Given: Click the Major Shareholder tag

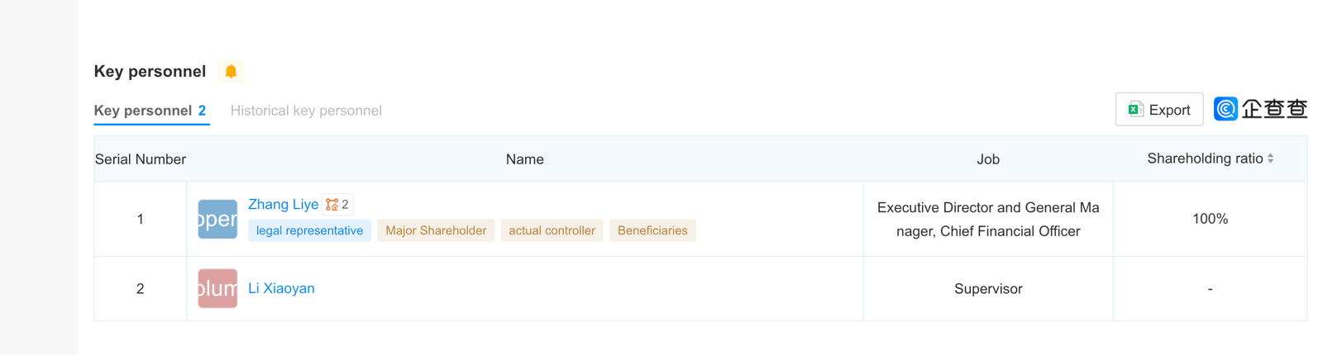Looking at the screenshot, I should [436, 230].
